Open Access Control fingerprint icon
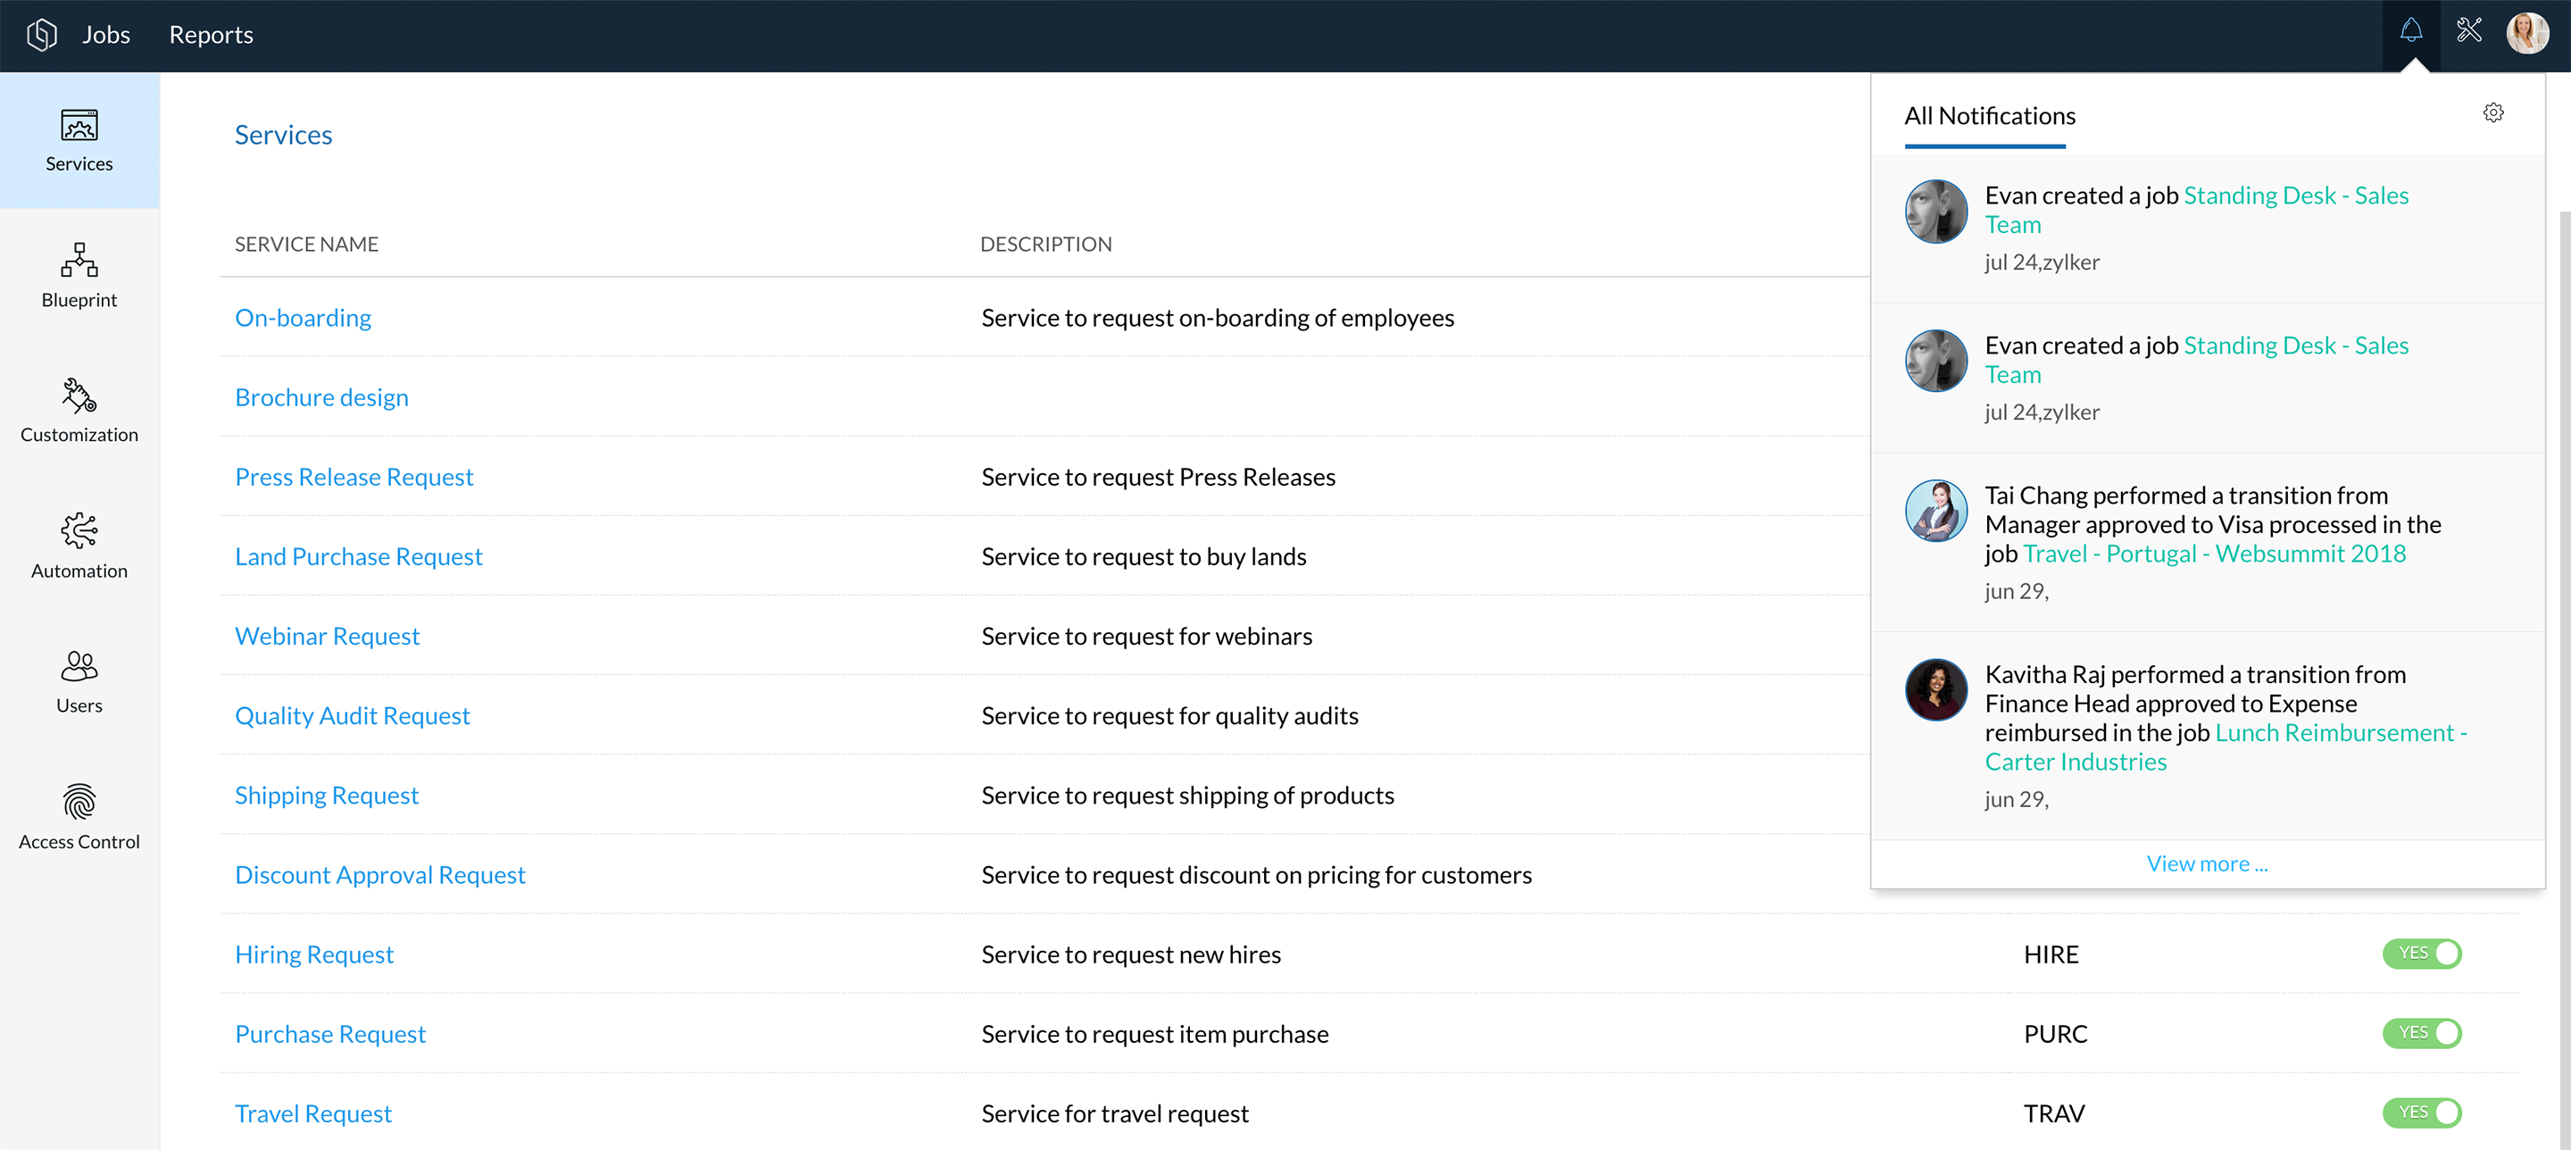The width and height of the screenshot is (2571, 1150). [x=79, y=802]
